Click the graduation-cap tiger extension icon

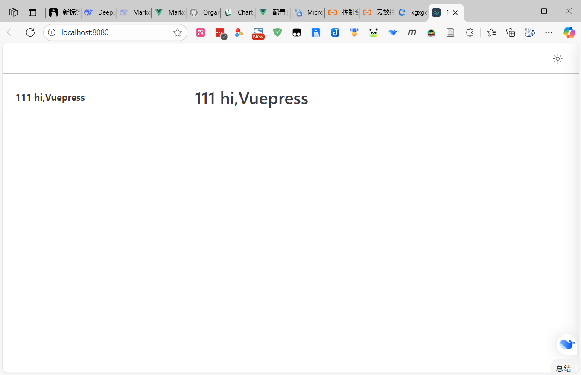[x=431, y=32]
